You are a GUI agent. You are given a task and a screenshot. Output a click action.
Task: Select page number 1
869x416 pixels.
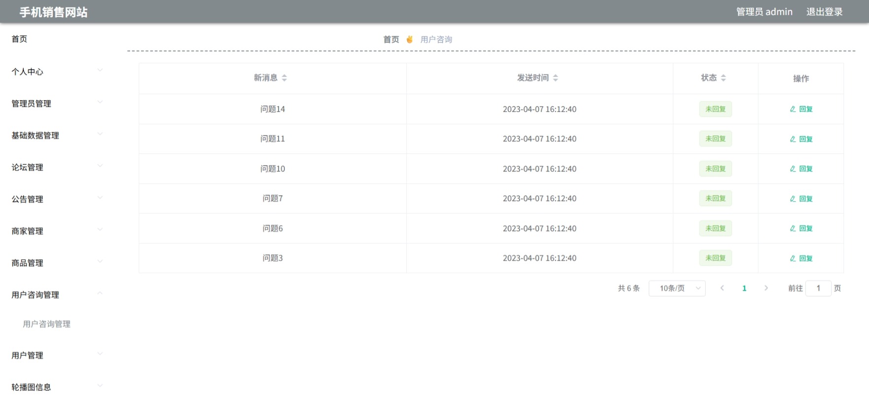tap(744, 288)
